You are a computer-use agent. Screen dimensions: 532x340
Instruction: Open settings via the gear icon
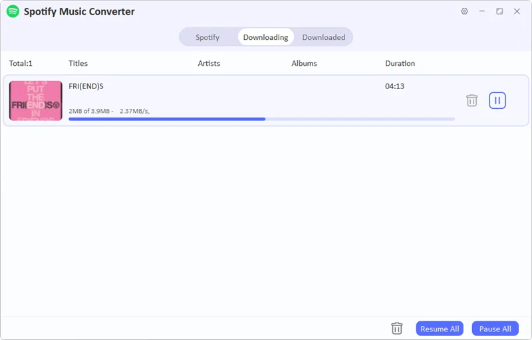pyautogui.click(x=464, y=11)
